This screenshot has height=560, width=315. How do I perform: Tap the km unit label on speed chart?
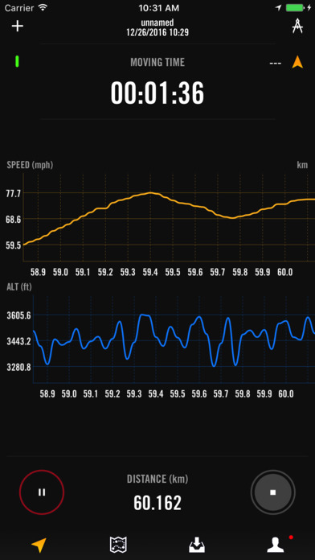302,165
